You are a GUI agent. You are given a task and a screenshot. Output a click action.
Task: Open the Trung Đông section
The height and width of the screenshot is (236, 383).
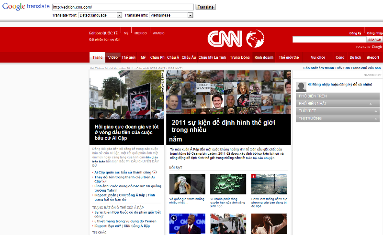pos(240,57)
